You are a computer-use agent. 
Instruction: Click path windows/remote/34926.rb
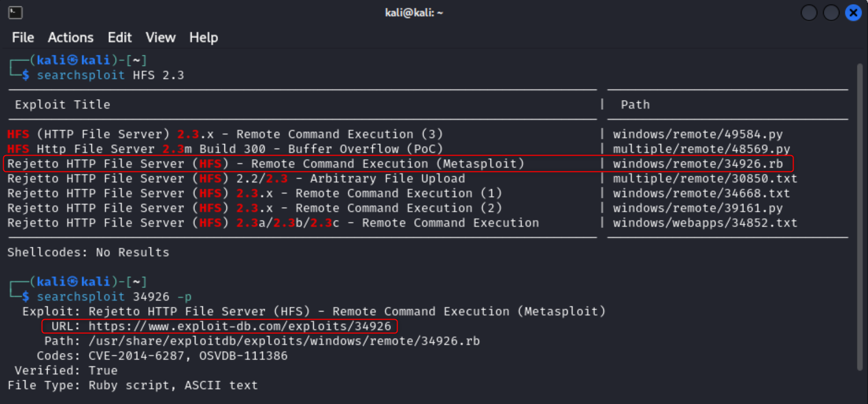point(697,164)
